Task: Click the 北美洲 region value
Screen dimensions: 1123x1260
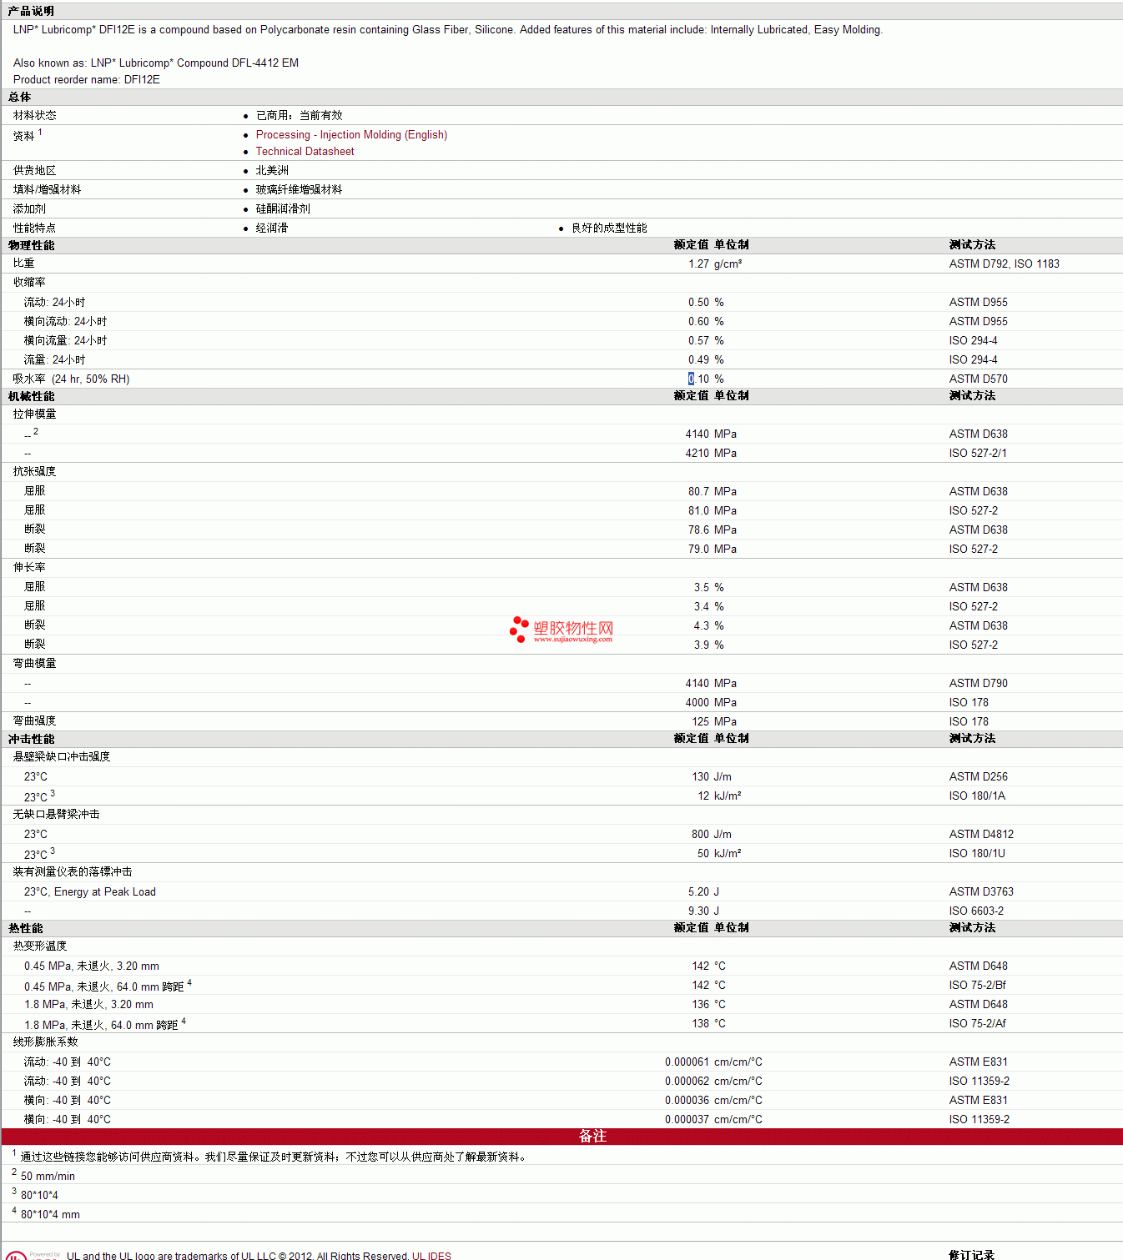Action: point(272,170)
